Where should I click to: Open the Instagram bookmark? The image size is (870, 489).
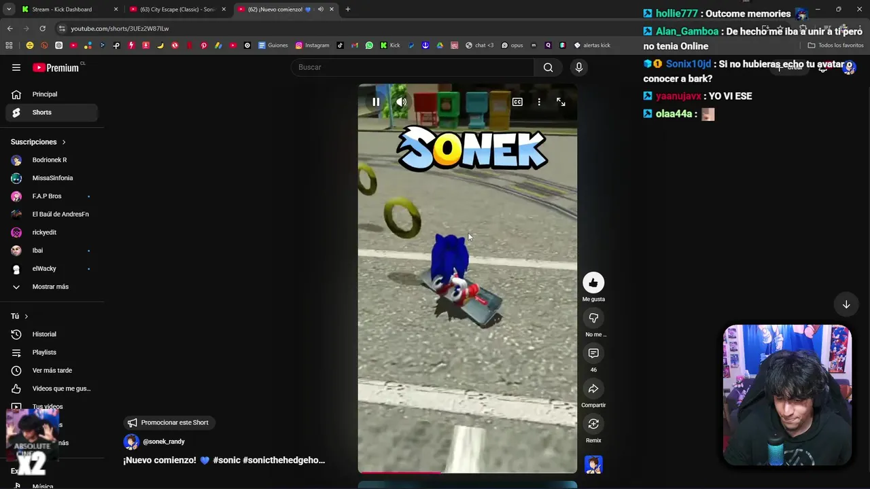point(312,46)
